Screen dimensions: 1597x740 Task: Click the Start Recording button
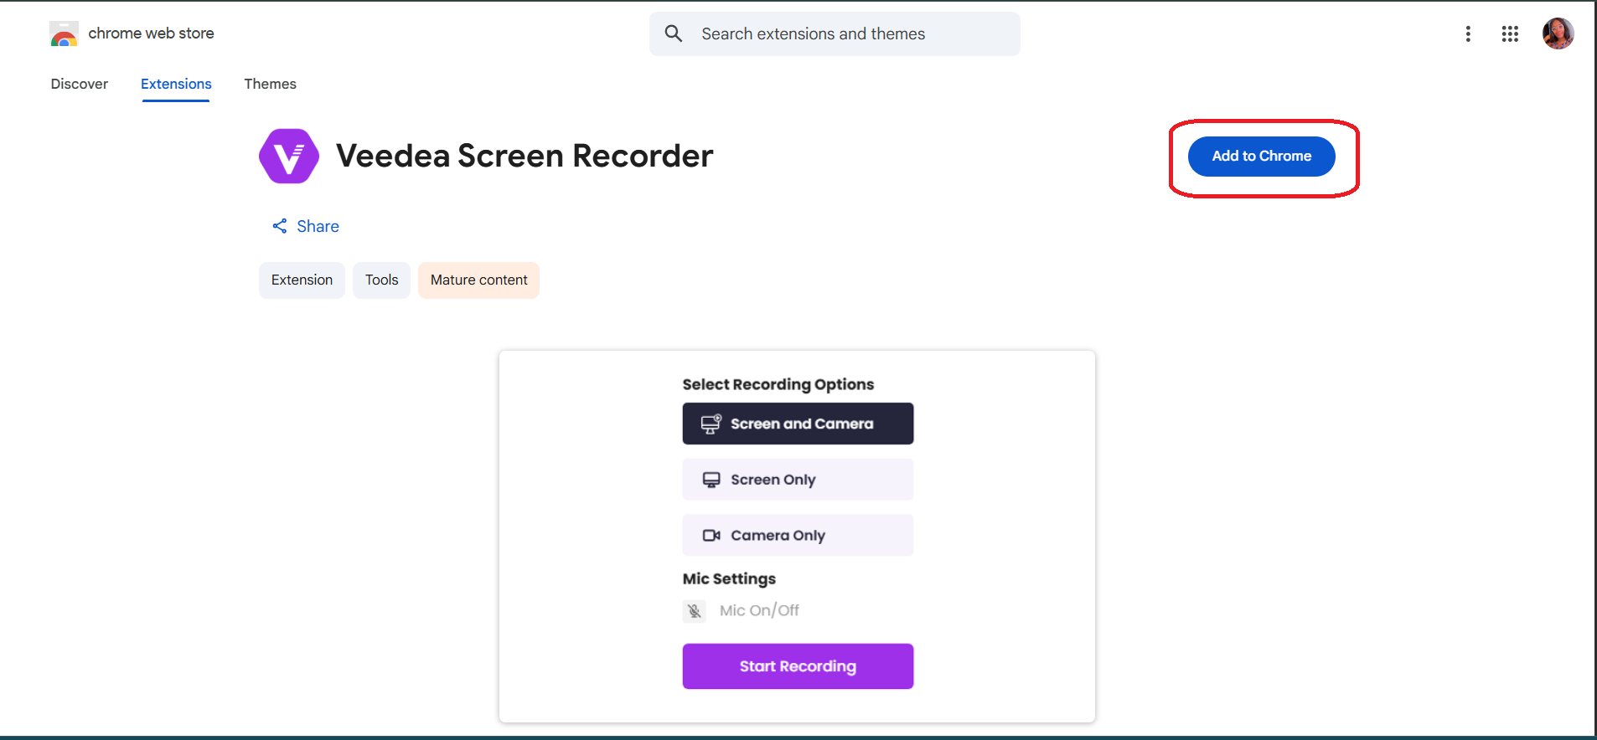coord(798,666)
